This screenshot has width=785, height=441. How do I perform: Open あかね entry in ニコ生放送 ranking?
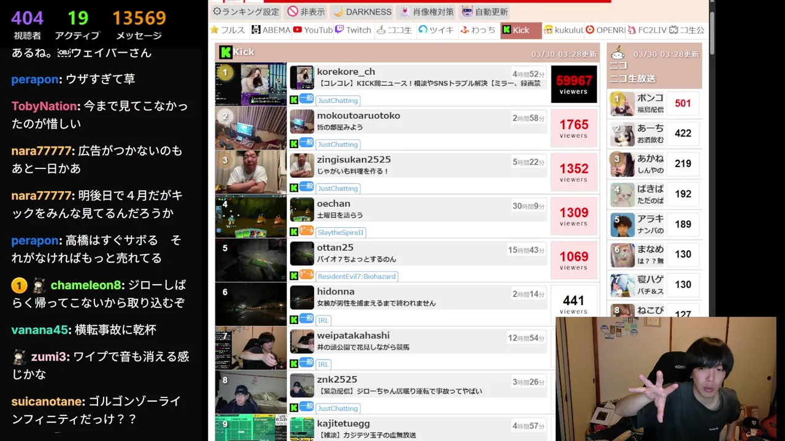pyautogui.click(x=654, y=164)
